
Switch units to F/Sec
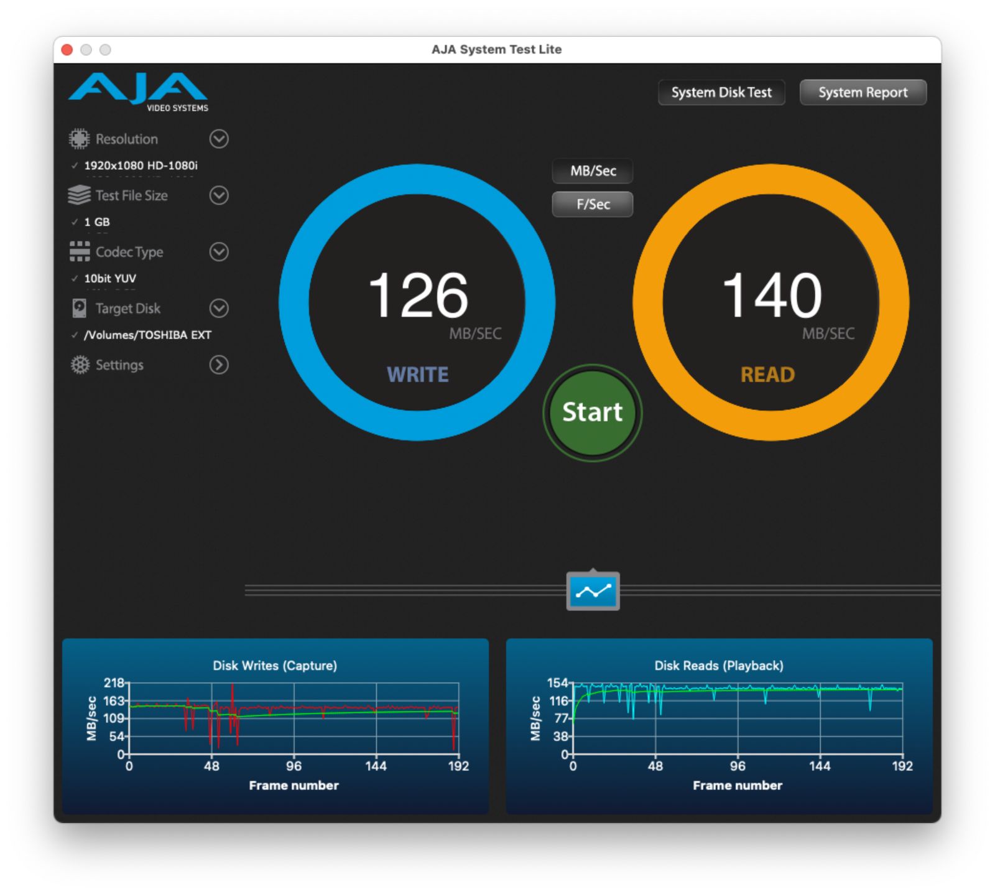pyautogui.click(x=593, y=204)
